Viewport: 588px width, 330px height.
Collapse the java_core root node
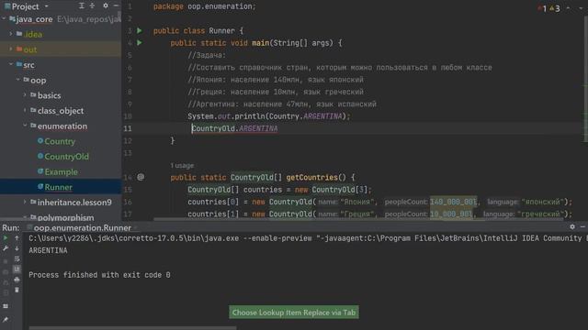tap(4, 18)
